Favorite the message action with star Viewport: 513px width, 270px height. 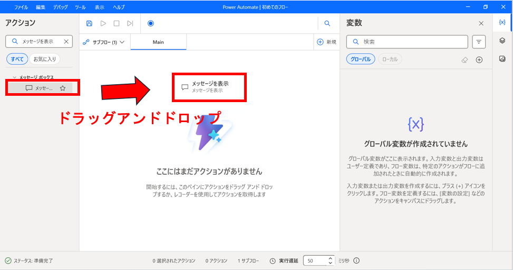coord(63,88)
